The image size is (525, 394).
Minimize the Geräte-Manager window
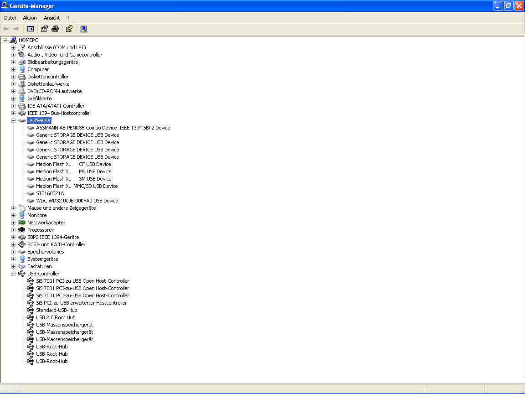coord(498,5)
